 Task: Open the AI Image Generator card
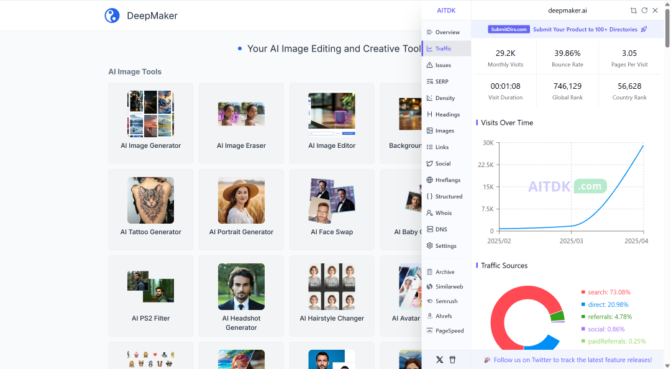coord(150,123)
